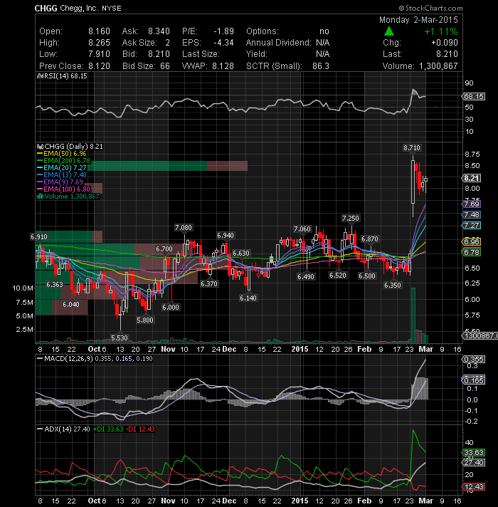Click the Chg +0.090 value

point(445,43)
